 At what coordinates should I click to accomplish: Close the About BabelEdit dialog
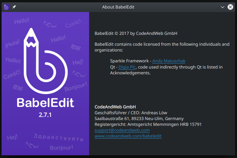pos(230,7)
